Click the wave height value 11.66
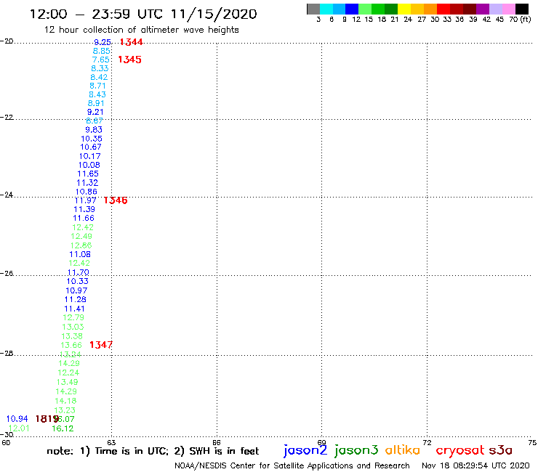The width and height of the screenshot is (538, 472). point(84,219)
